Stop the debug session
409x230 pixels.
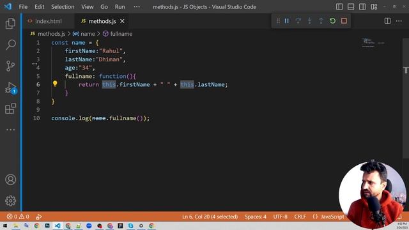pos(344,21)
